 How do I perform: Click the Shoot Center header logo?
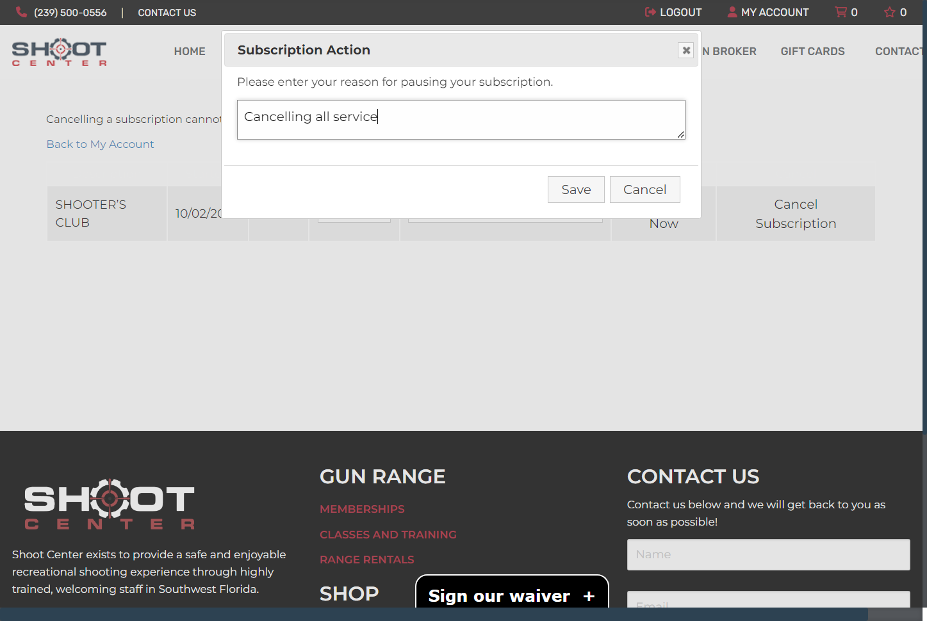click(x=60, y=52)
